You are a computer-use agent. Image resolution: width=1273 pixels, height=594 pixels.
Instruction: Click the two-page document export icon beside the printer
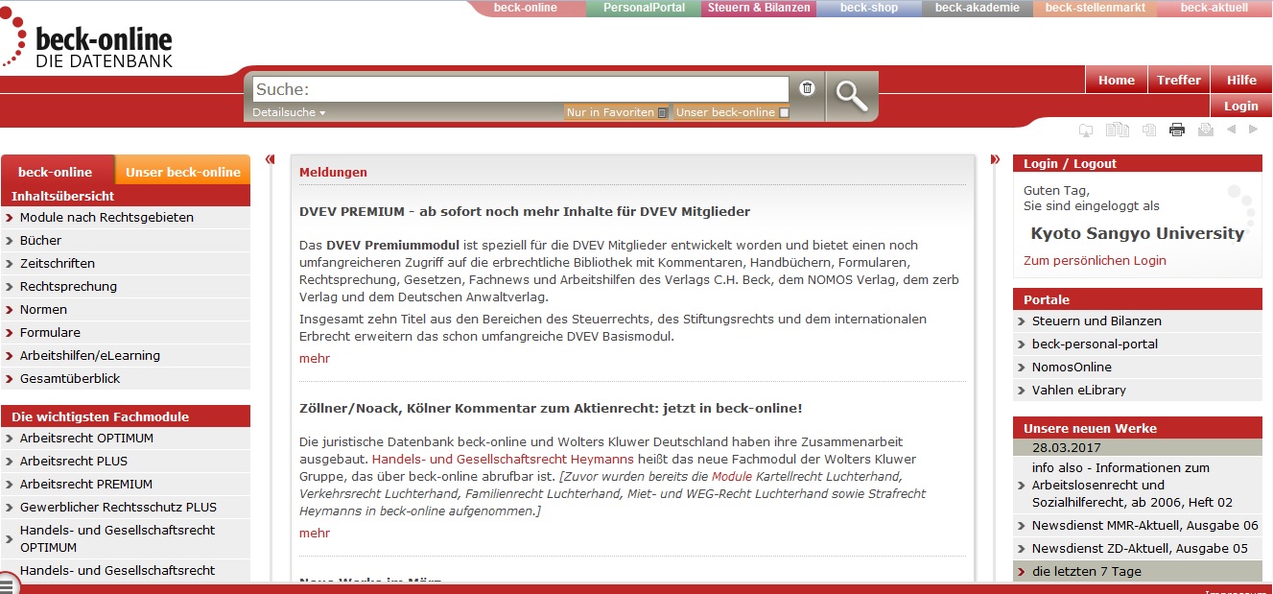tap(1149, 130)
